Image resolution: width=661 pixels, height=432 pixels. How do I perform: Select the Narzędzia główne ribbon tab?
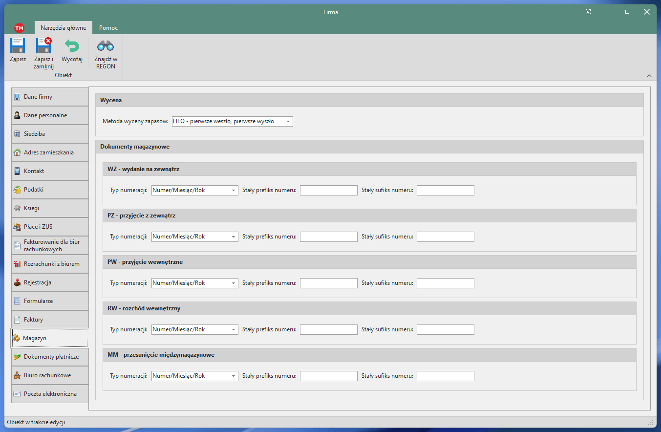(x=63, y=28)
